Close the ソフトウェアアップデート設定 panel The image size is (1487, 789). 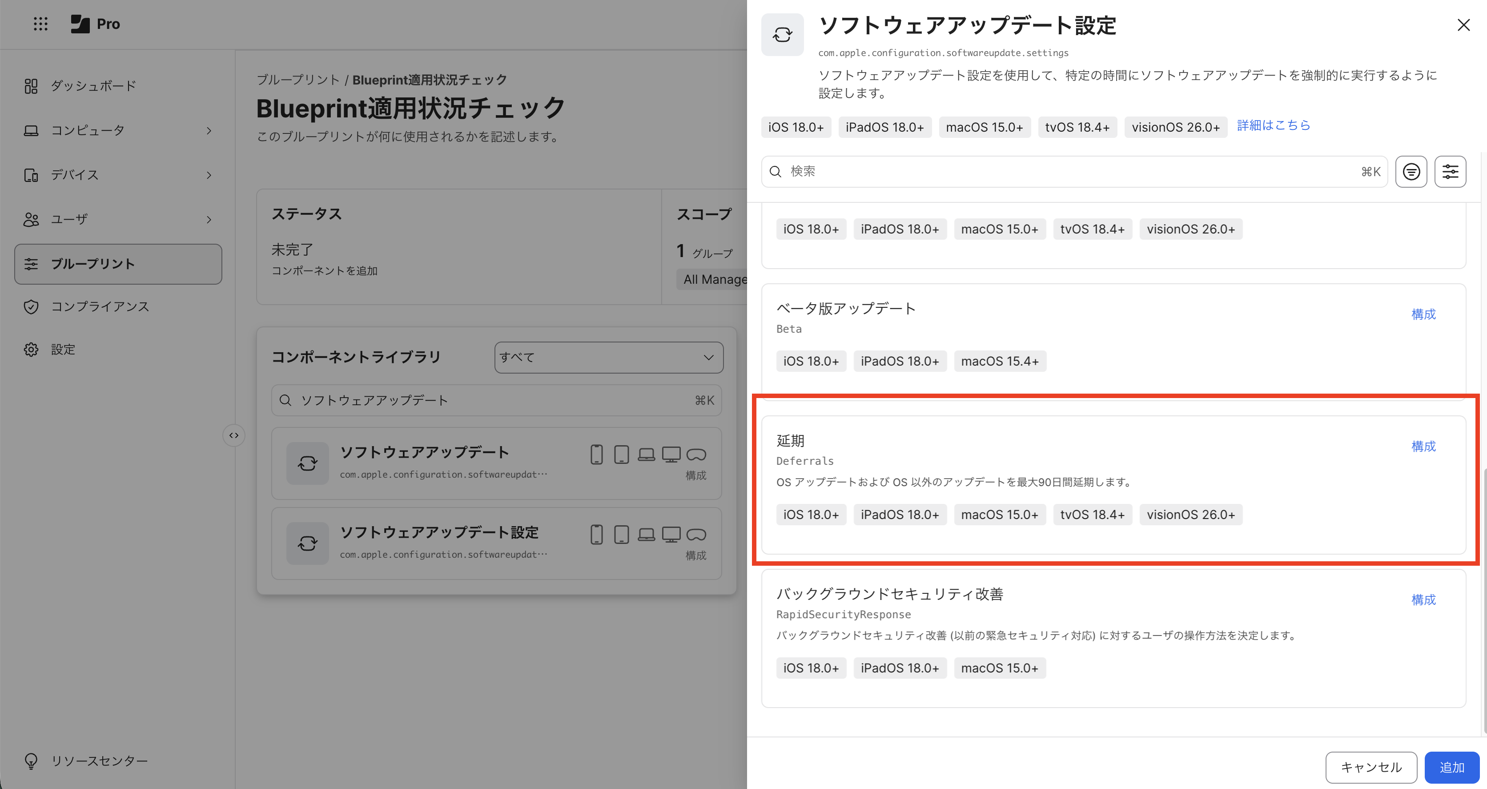coord(1463,25)
